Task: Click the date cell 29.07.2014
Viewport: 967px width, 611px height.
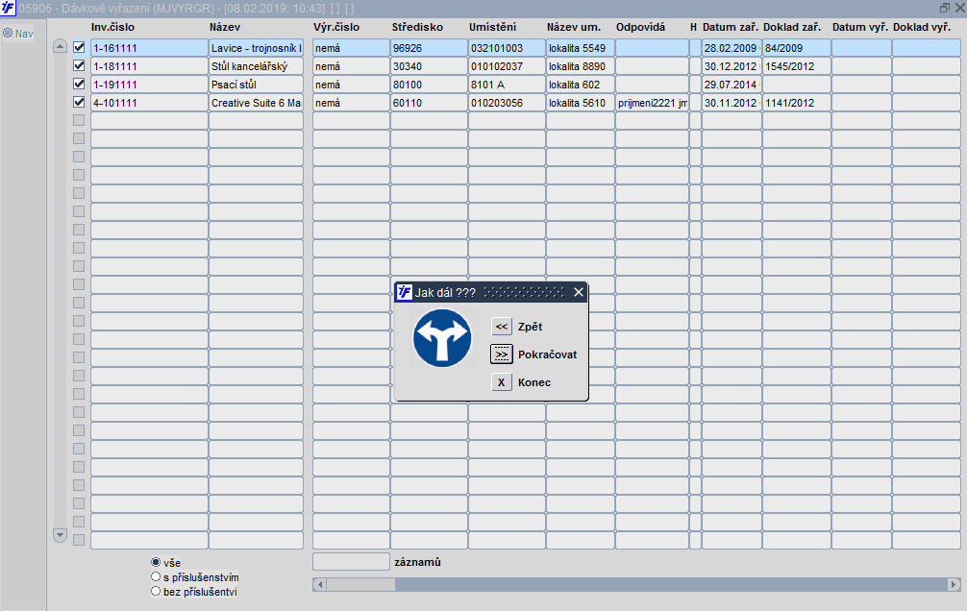Action: coord(731,85)
